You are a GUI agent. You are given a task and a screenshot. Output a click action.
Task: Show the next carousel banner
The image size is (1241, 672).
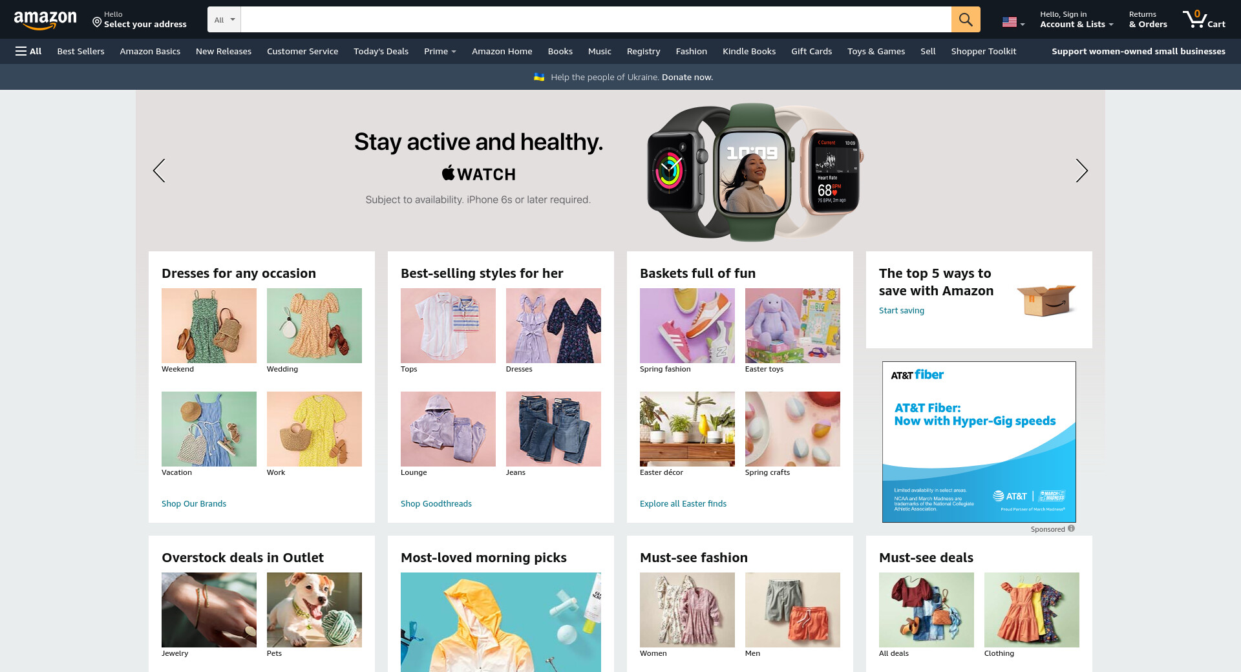tap(1081, 171)
